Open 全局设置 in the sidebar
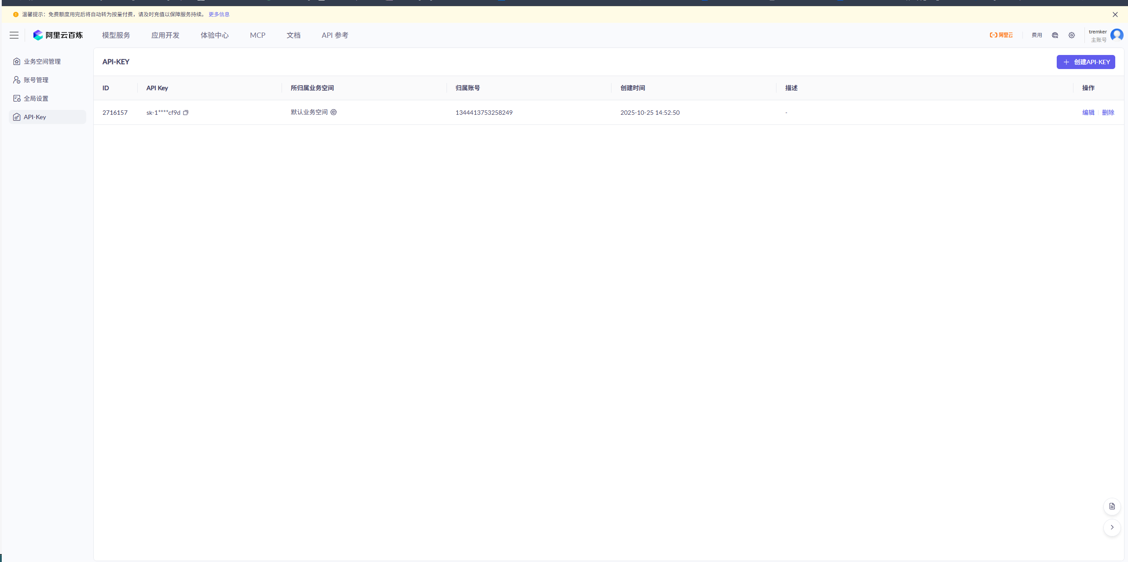Viewport: 1128px width, 562px height. click(36, 99)
